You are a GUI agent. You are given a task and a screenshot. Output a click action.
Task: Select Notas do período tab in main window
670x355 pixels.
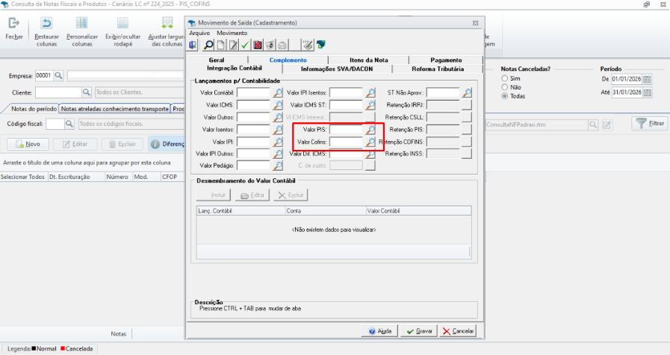[34, 109]
